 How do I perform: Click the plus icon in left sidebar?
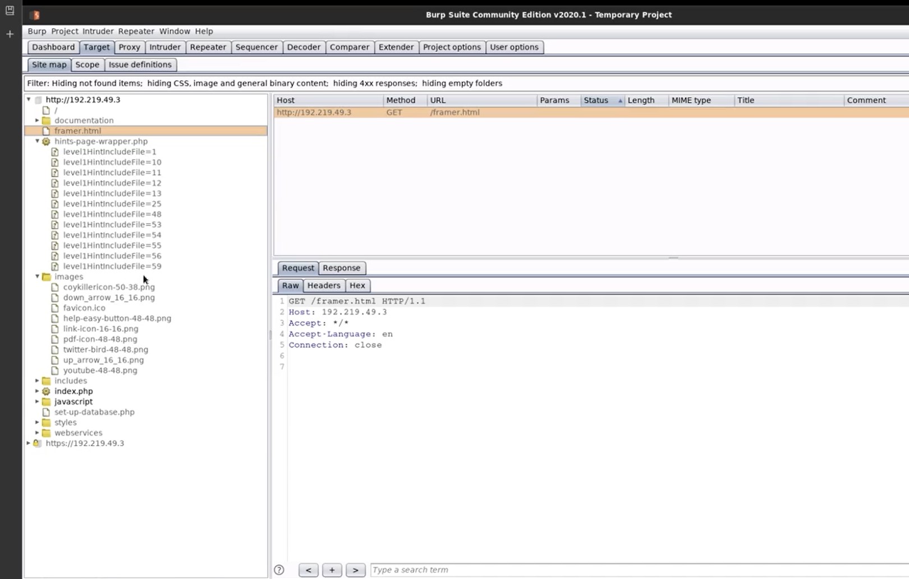tap(10, 34)
